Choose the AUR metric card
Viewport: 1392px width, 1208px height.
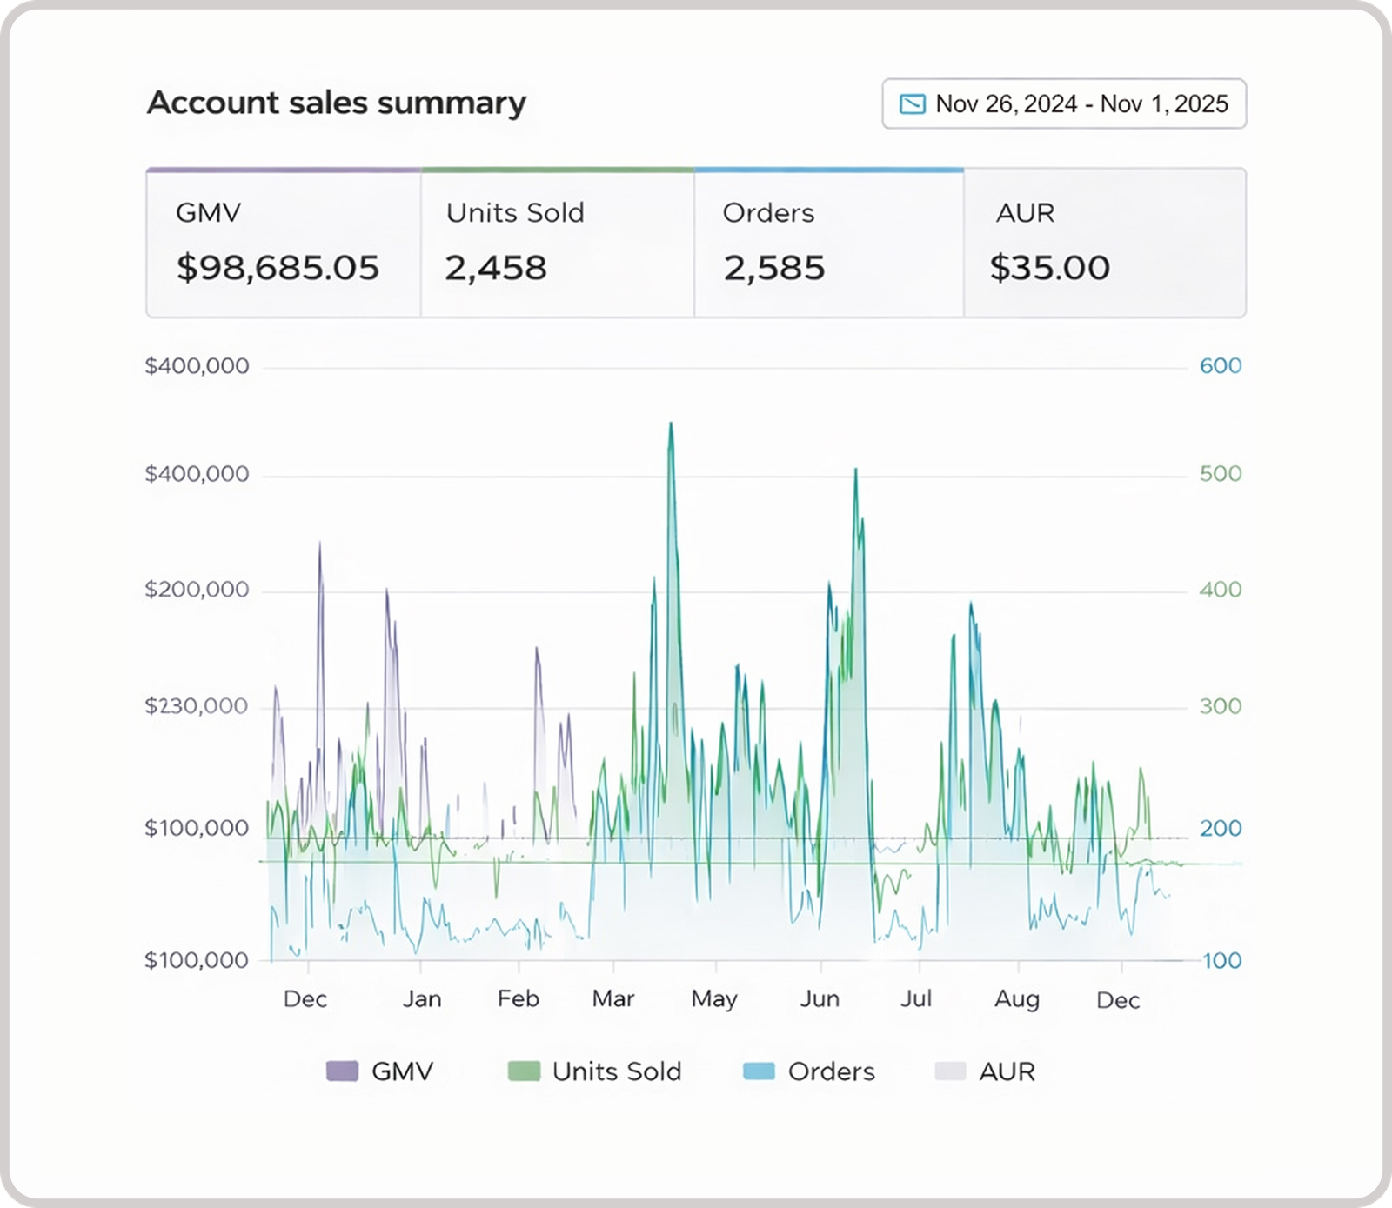click(x=1104, y=243)
